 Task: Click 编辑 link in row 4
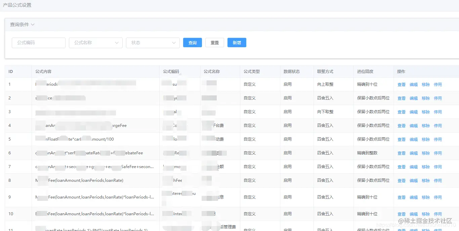click(x=414, y=126)
